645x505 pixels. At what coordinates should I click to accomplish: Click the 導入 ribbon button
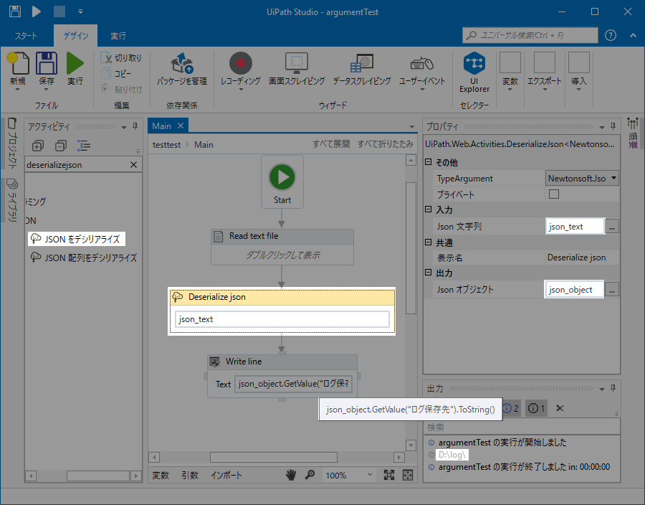point(579,71)
